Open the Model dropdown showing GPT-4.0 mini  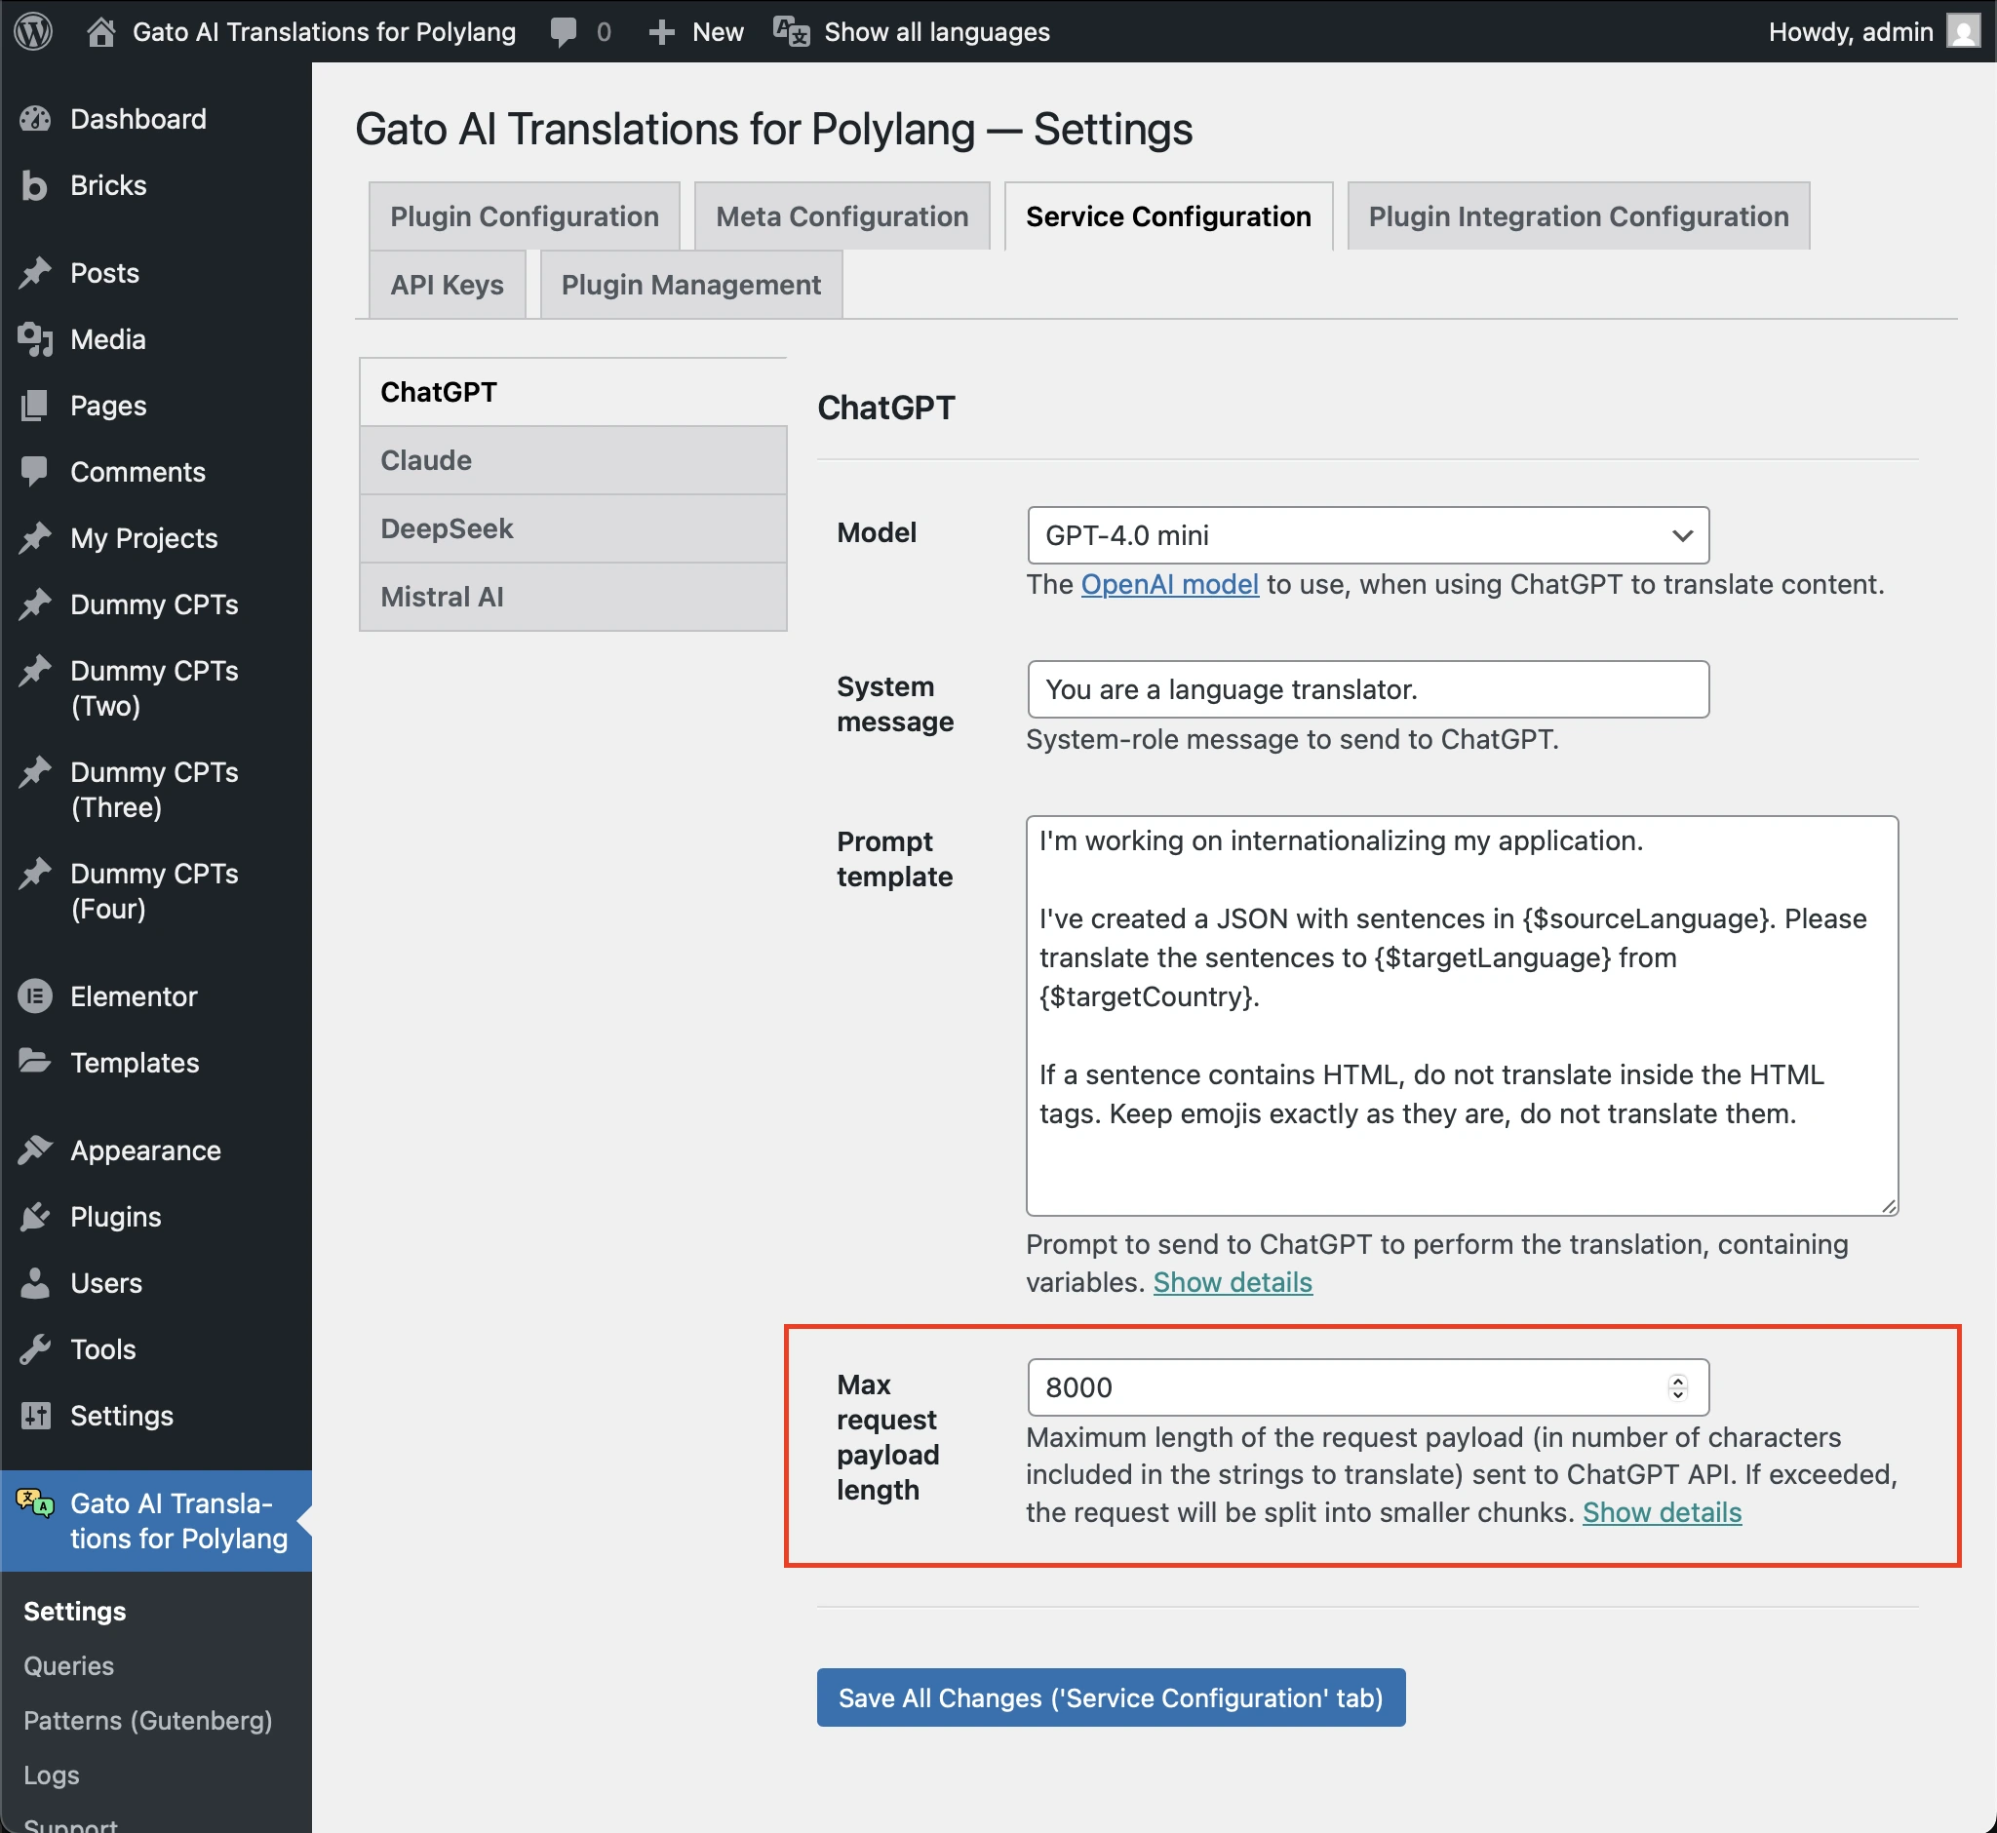(1367, 535)
